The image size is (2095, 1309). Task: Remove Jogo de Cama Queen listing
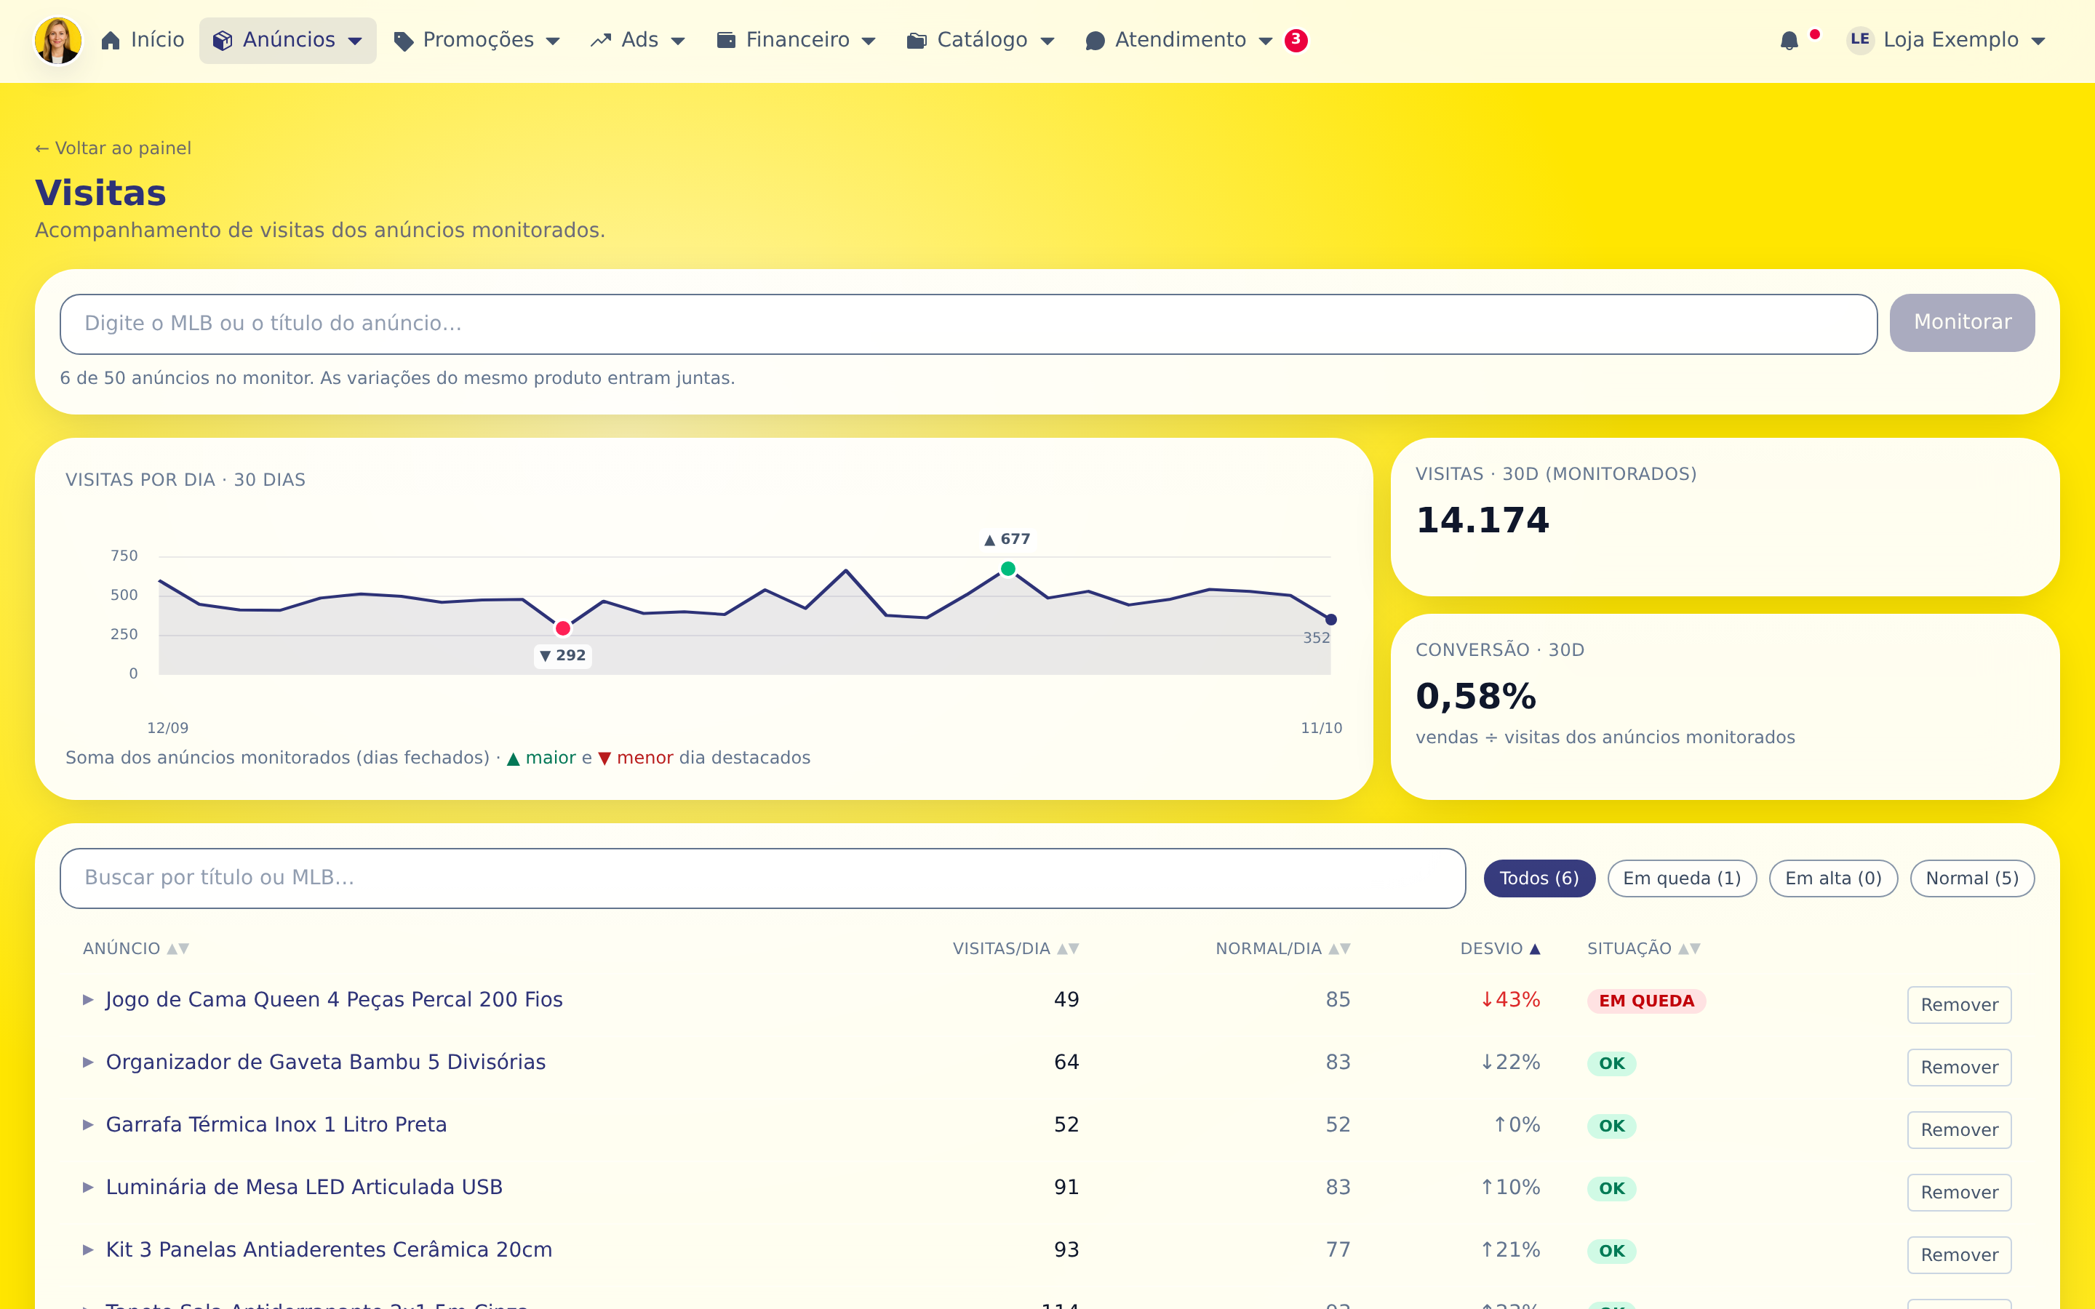coord(1958,1004)
